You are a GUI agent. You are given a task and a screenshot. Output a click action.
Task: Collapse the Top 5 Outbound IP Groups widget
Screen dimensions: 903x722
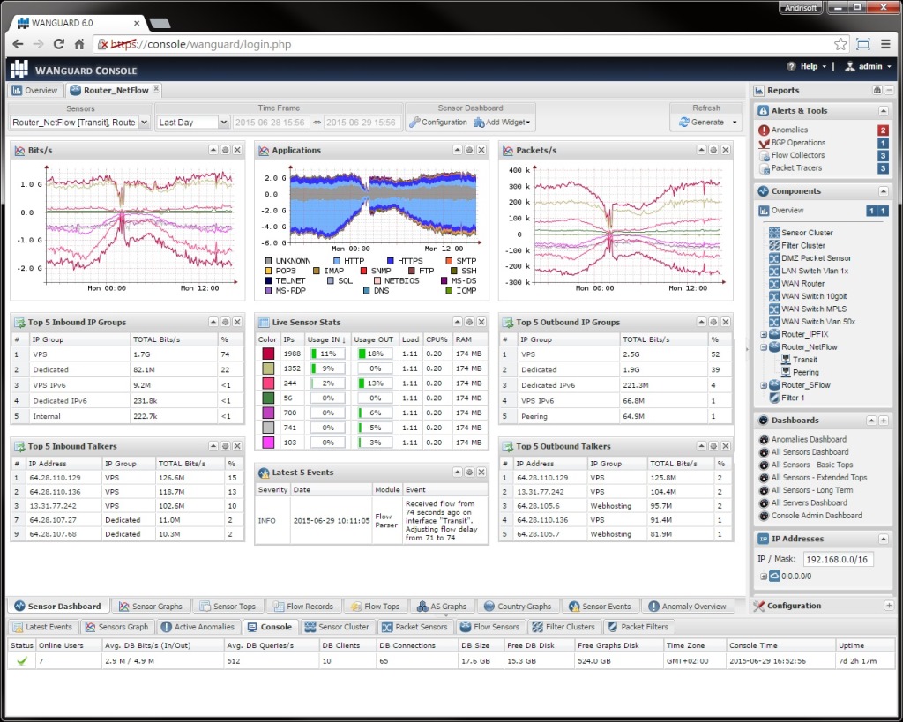click(x=701, y=322)
